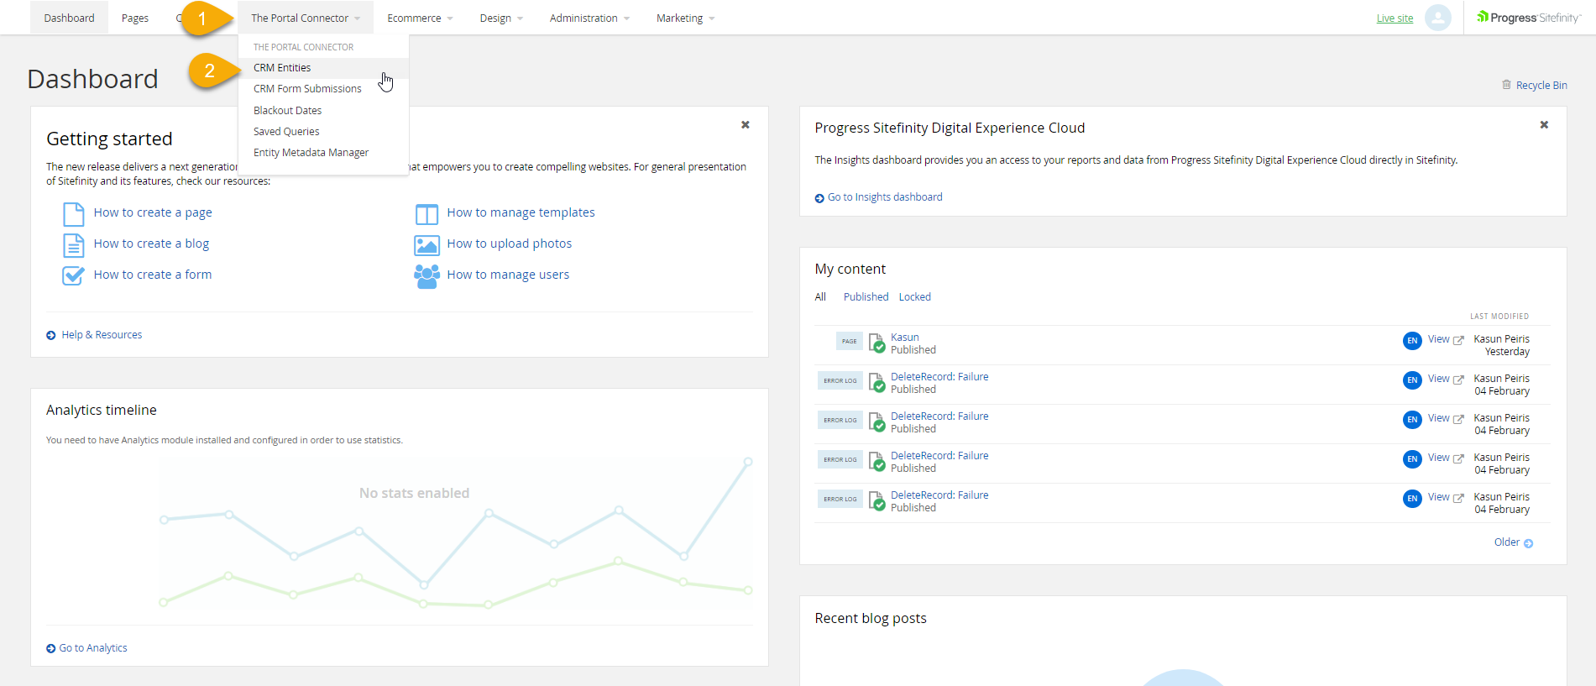Viewport: 1596px width, 686px height.
Task: Expand the Administration menu
Action: click(x=589, y=18)
